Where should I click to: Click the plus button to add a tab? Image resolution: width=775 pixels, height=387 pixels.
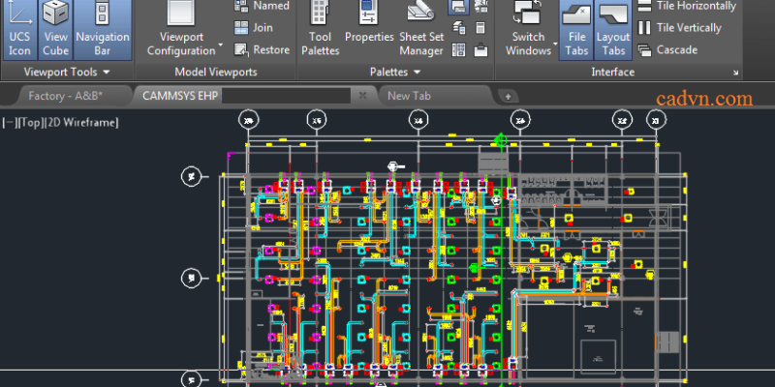coord(508,97)
